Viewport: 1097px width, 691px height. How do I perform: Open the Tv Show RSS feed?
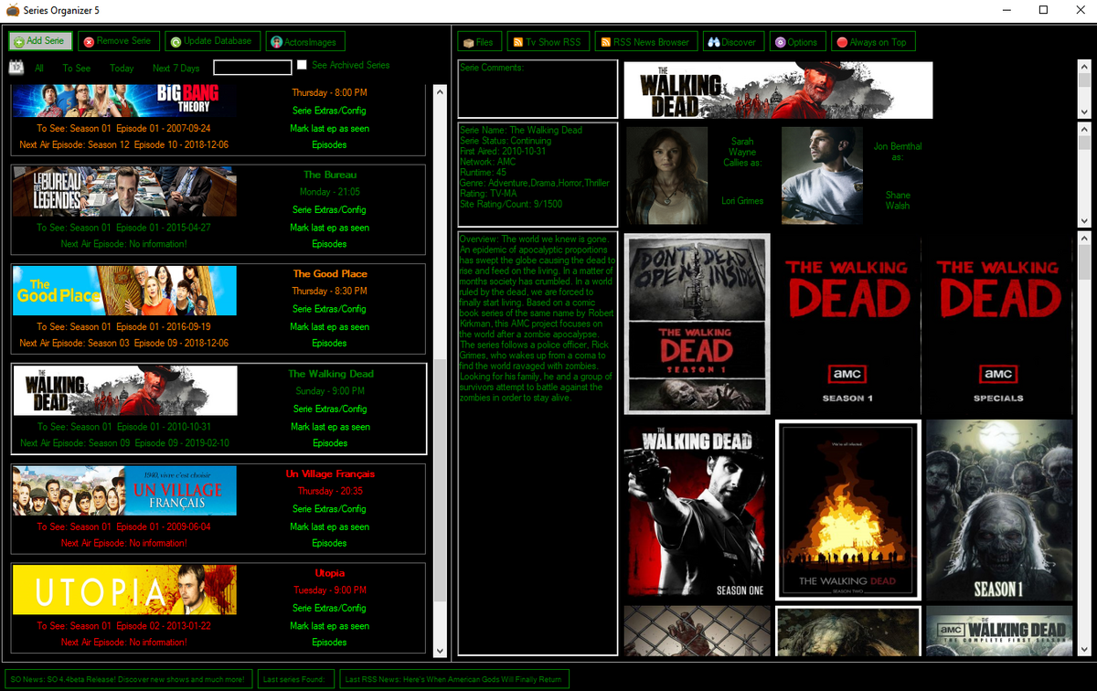(547, 42)
